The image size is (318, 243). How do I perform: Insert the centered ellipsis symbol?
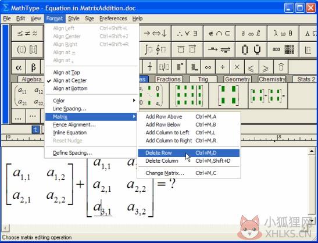tap(33, 116)
